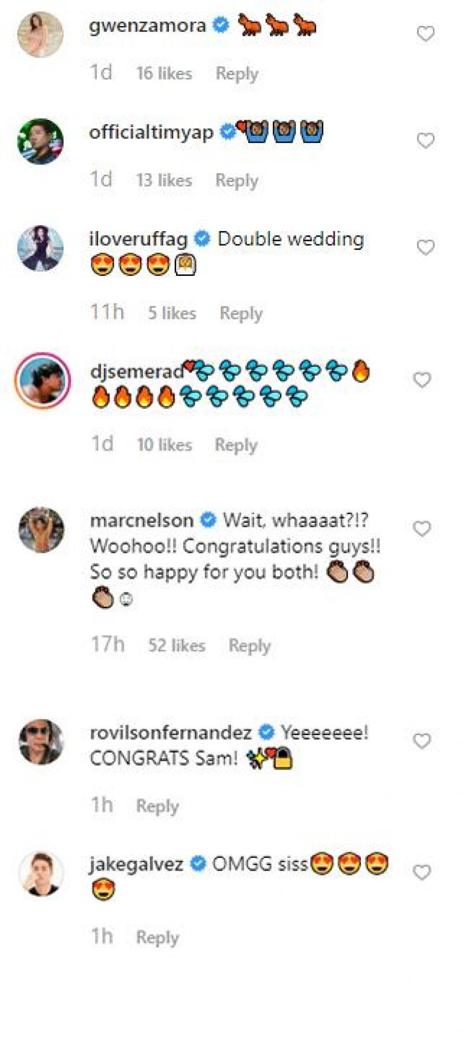
Task: Like gwenzamora's comment with the heart
Action: 425,34
